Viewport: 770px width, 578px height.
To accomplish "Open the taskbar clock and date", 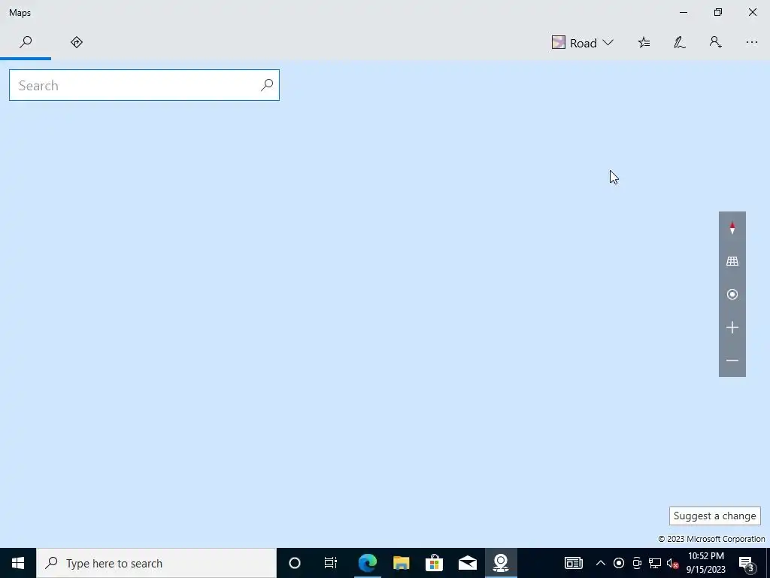I will 705,563.
